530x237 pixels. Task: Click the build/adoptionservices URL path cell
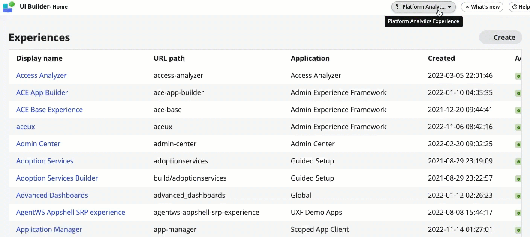click(x=190, y=178)
